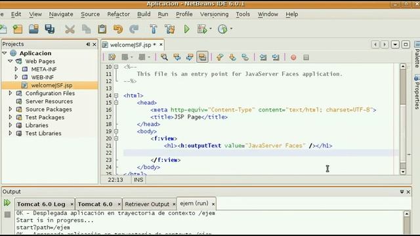The image size is (420, 236).
Task: Fold the head block at line 15
Action: (x=116, y=102)
